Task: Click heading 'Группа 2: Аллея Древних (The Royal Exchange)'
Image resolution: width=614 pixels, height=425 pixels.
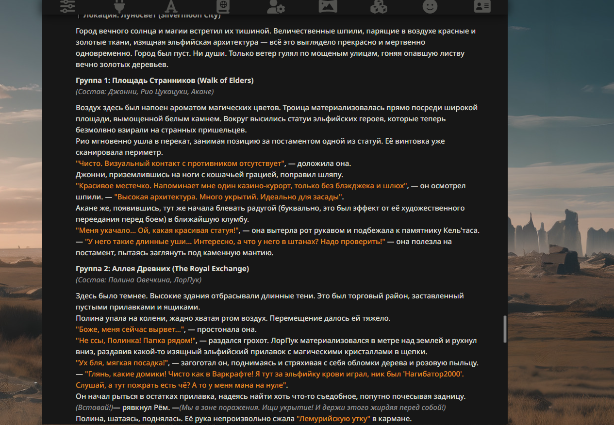Action: tap(162, 268)
